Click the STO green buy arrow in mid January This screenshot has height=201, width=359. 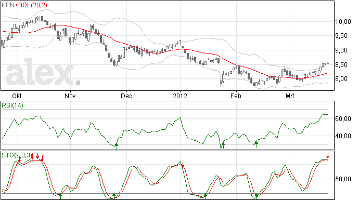[206, 196]
